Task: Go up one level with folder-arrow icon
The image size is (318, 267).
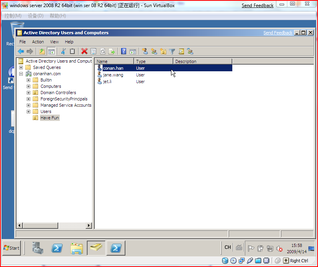Action: (x=42, y=52)
